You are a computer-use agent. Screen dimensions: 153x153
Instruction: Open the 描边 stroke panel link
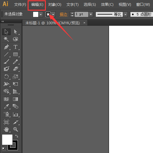[63, 15]
